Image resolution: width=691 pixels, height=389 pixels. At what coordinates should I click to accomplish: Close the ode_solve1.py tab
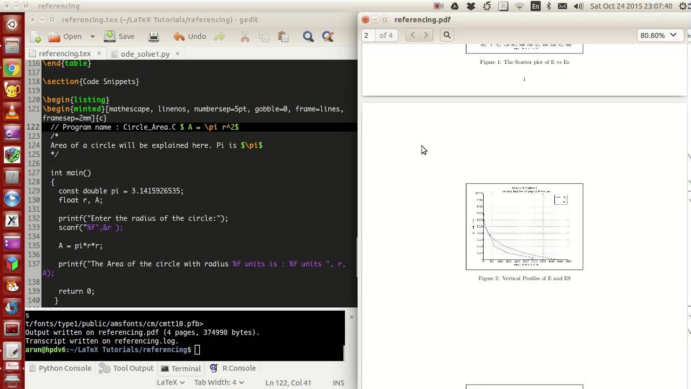pos(177,53)
